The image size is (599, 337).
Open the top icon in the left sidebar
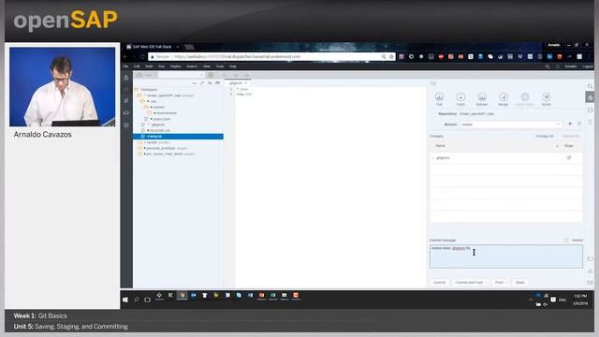pyautogui.click(x=126, y=78)
